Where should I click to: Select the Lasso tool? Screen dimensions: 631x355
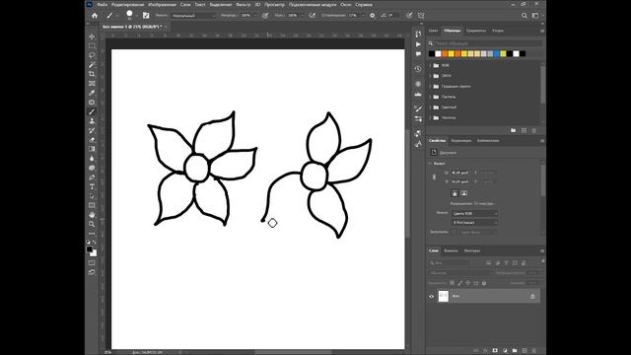point(92,55)
